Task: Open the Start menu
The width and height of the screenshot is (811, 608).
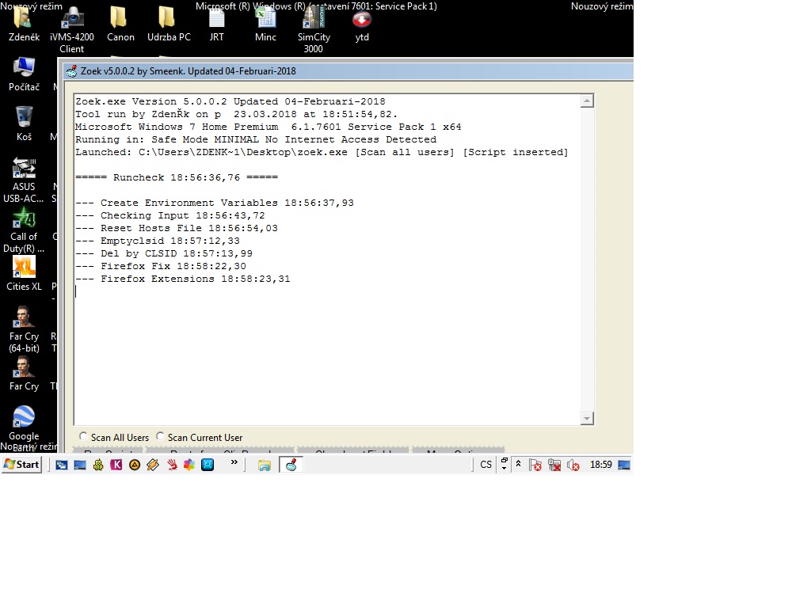Action: point(21,465)
